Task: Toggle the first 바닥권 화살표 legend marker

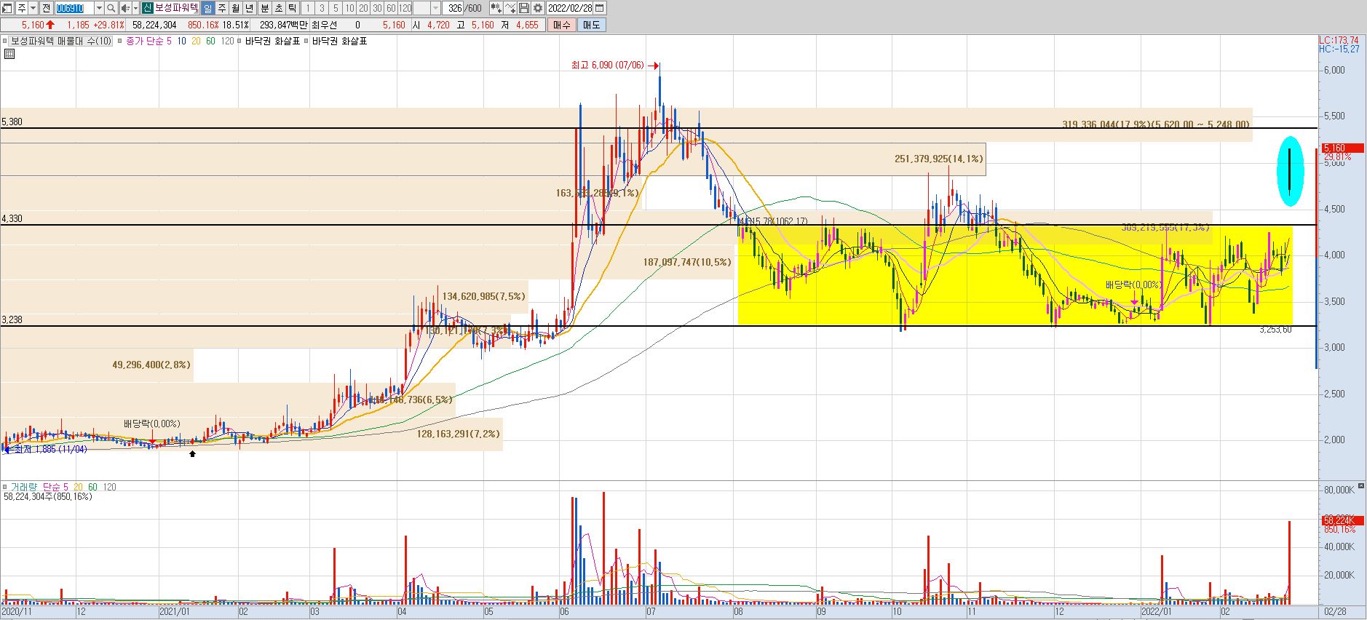Action: 239,41
